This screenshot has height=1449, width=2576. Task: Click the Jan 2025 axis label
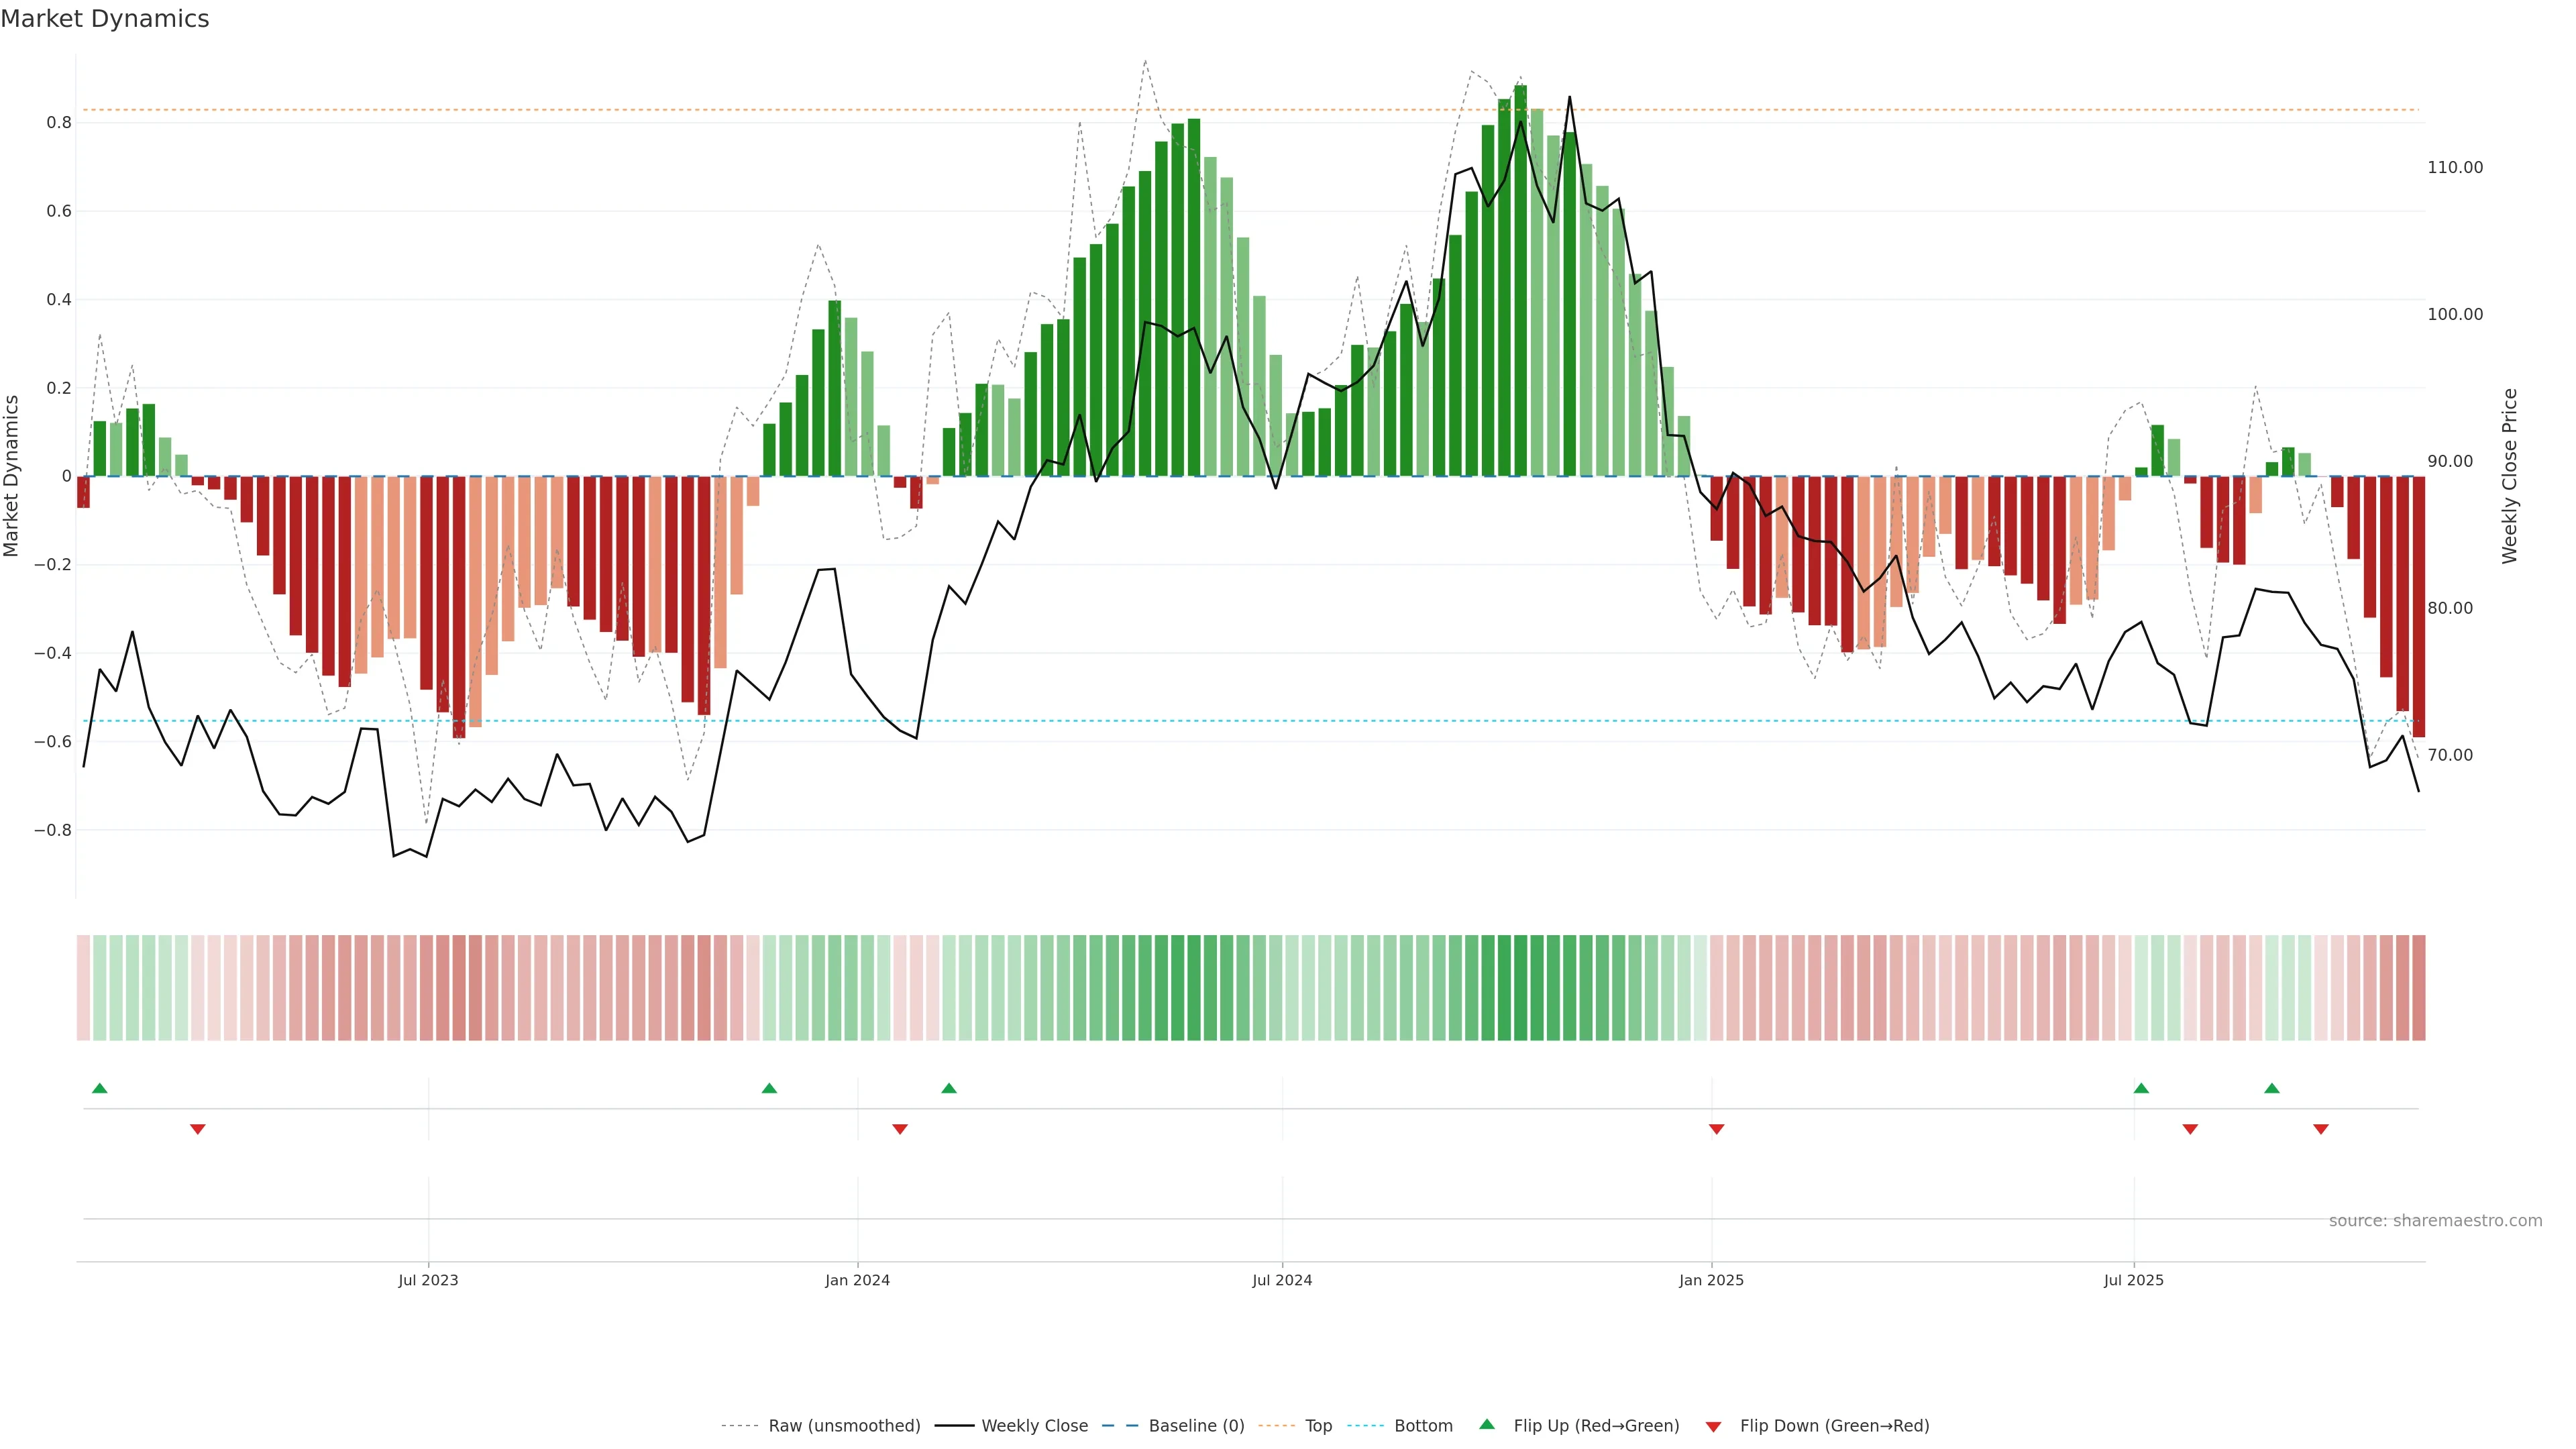(1711, 1280)
